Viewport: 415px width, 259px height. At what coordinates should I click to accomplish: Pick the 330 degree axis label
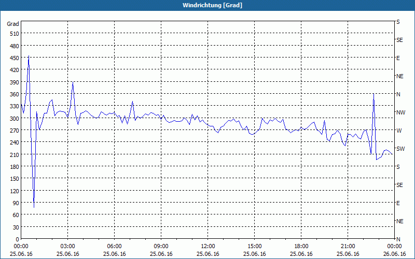point(15,106)
